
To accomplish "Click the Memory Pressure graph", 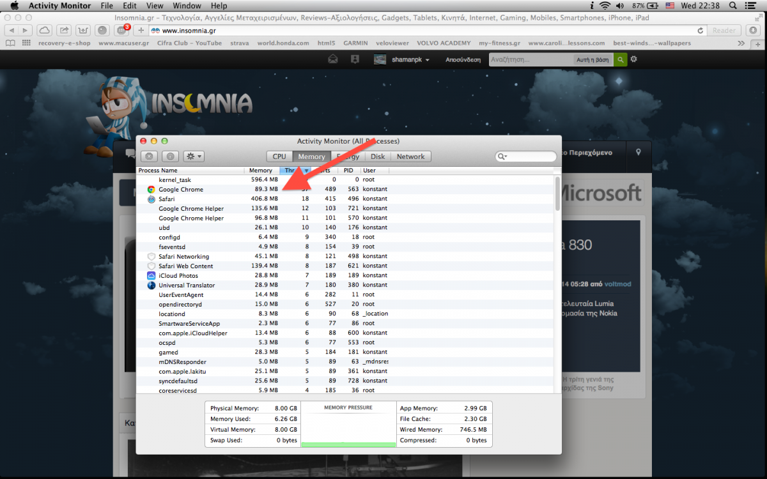I will click(x=348, y=424).
